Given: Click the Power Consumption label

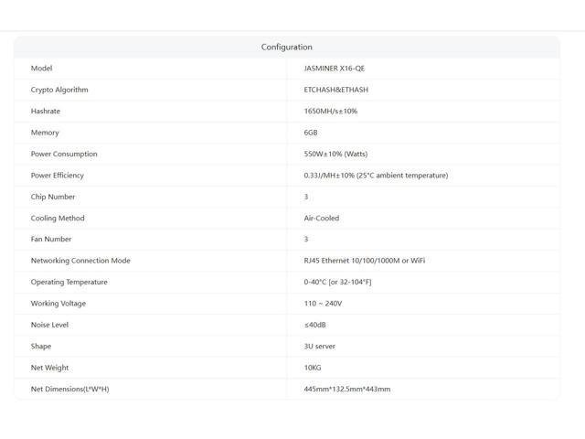Looking at the screenshot, I should point(64,154).
